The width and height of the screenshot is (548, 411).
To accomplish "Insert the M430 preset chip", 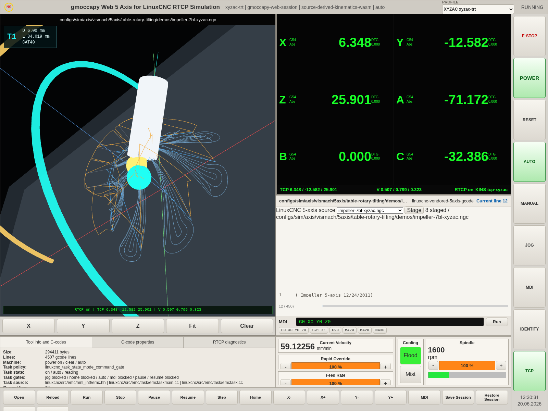I will [x=379, y=330].
